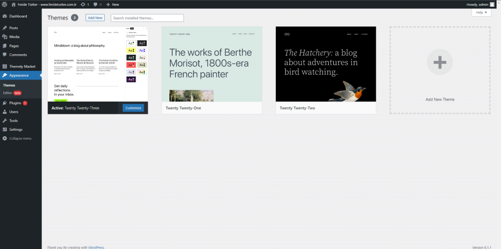Click the Settings sidebar icon
The height and width of the screenshot is (249, 501).
4,130
